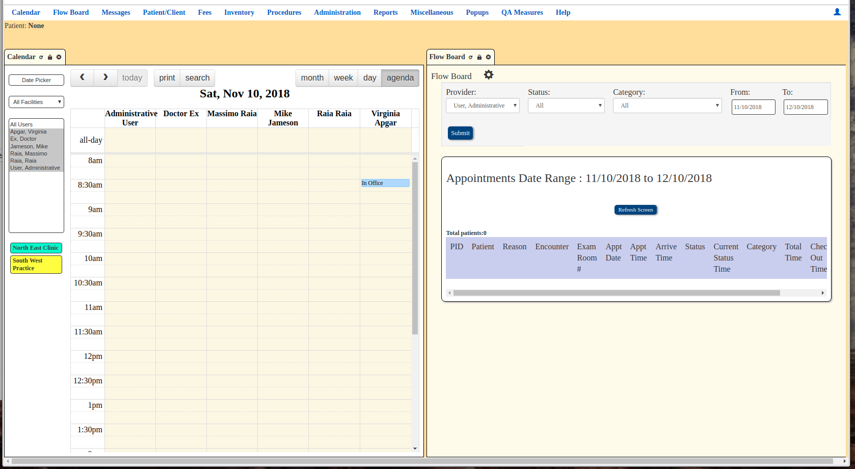The width and height of the screenshot is (855, 469).
Task: Click the calendar search button
Action: [197, 77]
